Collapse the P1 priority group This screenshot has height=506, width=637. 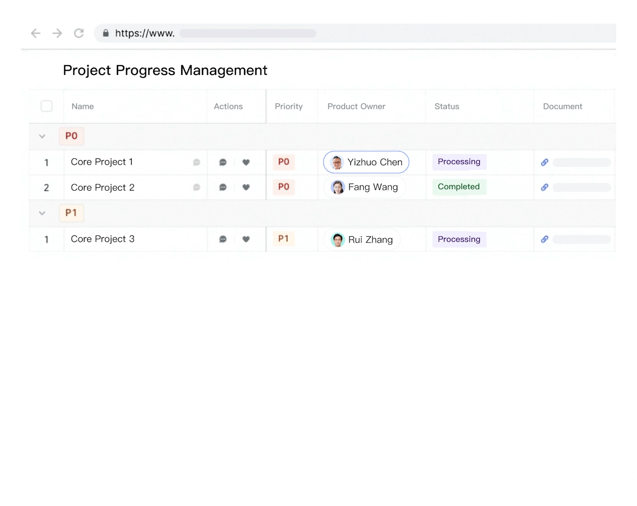click(x=42, y=213)
